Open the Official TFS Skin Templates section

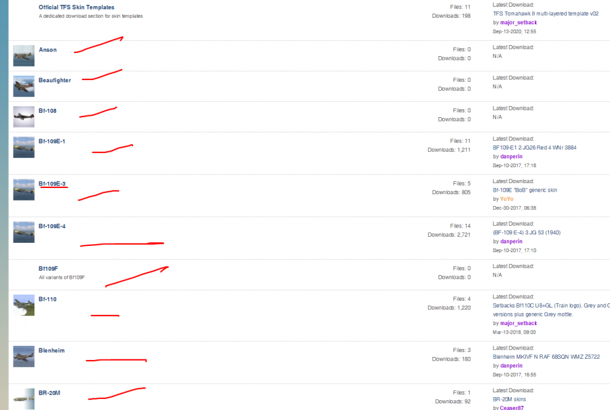point(76,7)
